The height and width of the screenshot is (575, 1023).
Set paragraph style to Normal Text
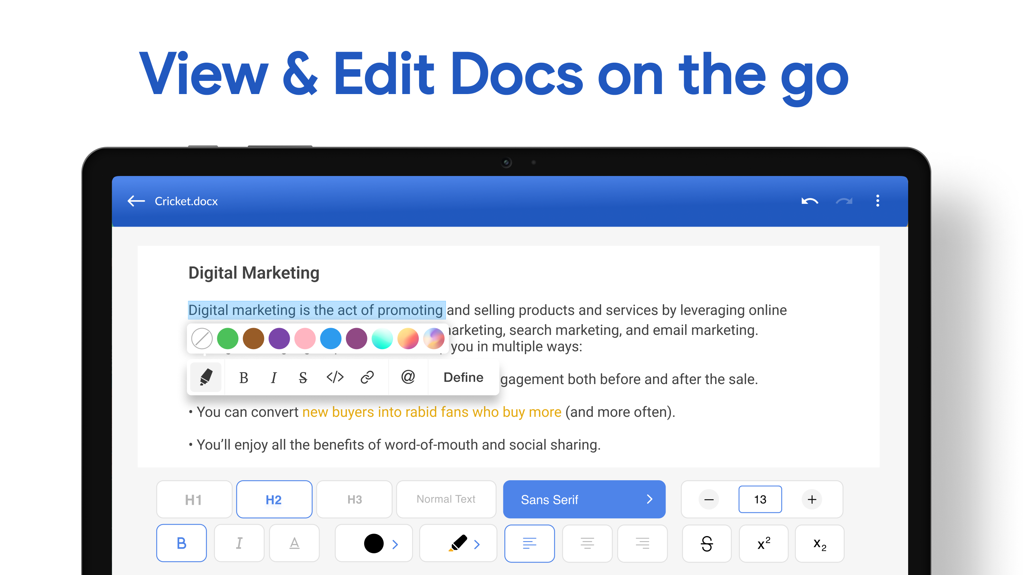(446, 499)
